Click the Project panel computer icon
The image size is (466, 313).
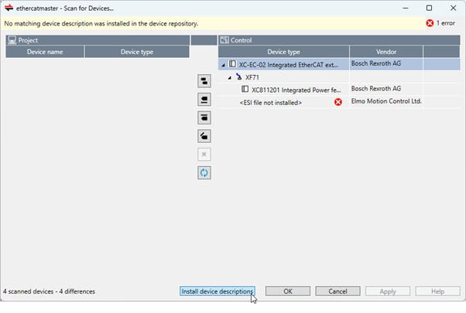click(x=12, y=40)
